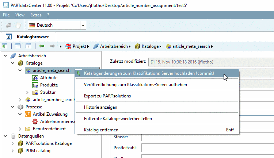
Task: Collapse the Prozesse tree node
Action: point(5,107)
